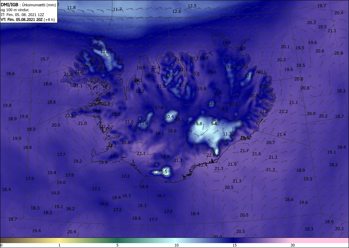This screenshot has height=248, width=349.
Task: Click the map value '12.9'
Action: pyautogui.click(x=89, y=65)
